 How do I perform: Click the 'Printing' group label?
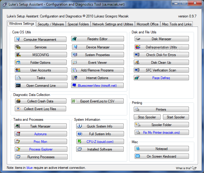[x=137, y=103]
